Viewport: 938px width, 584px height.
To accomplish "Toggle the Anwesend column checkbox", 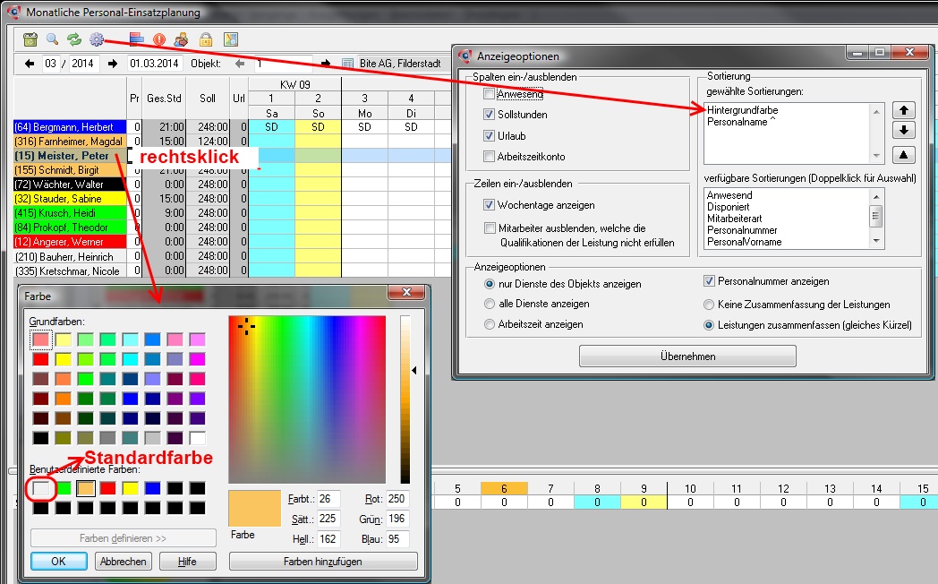I will click(490, 94).
